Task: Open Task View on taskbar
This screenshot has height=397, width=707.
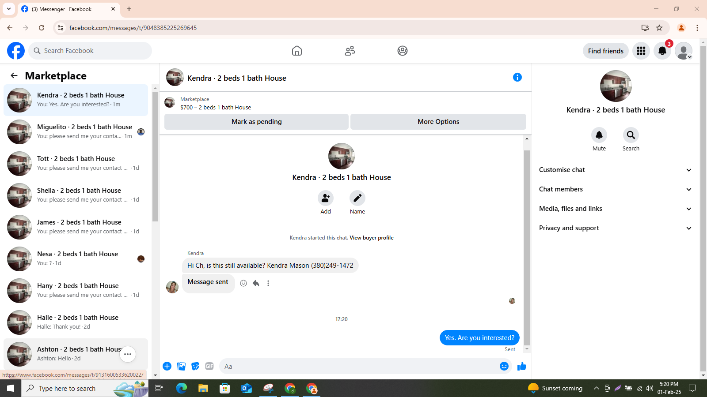Action: (159, 388)
